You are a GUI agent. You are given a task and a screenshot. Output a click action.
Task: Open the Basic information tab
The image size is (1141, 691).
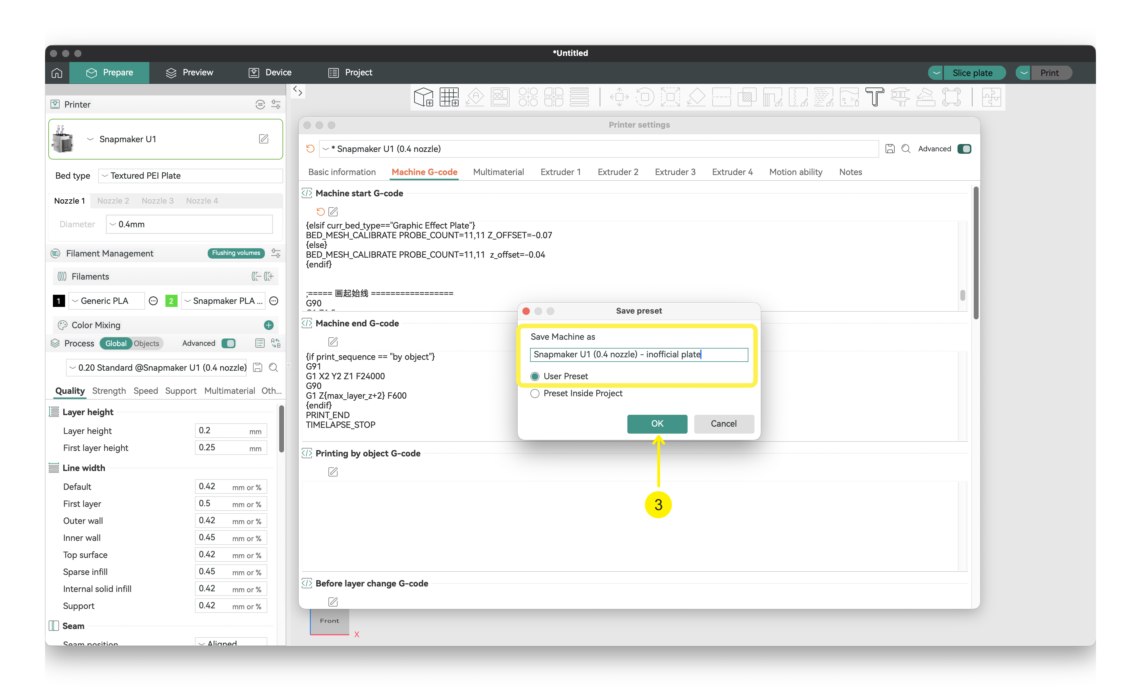342,172
